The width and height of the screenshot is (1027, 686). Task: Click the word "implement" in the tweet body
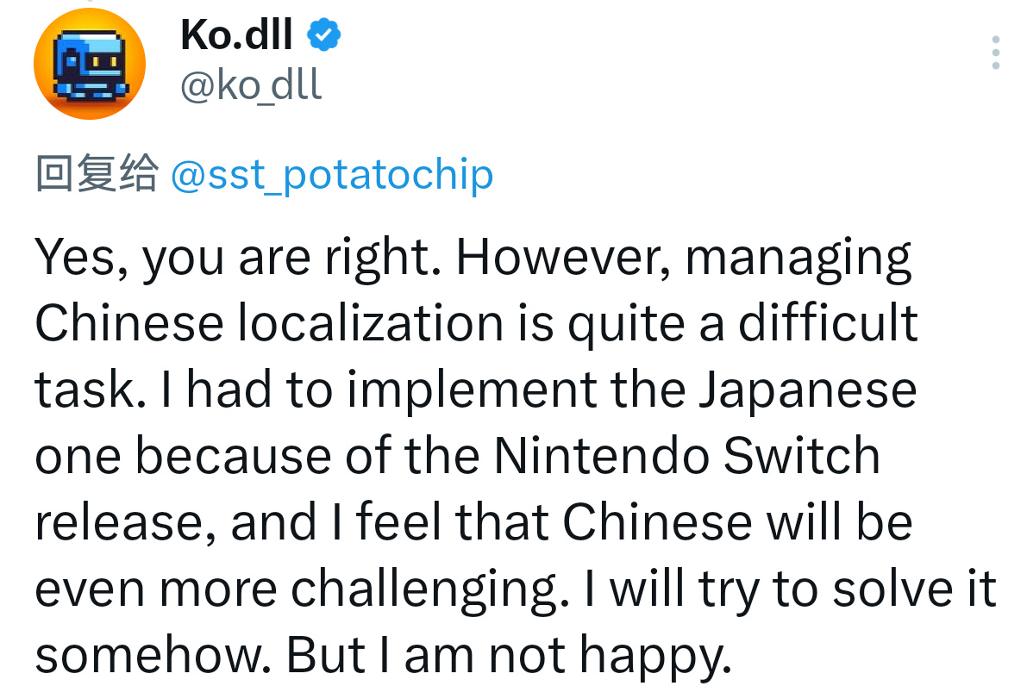[x=472, y=391]
